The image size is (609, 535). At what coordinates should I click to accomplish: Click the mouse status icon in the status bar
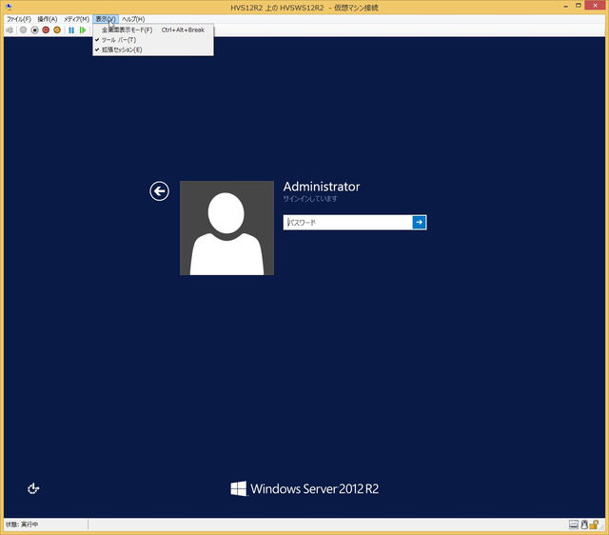[x=584, y=525]
